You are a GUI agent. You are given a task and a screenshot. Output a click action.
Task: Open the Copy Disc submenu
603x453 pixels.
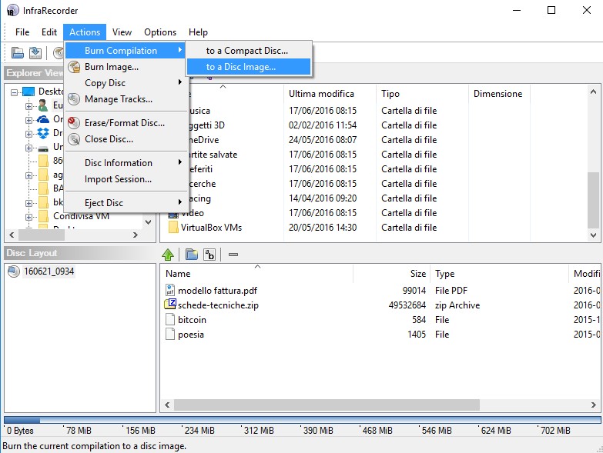[126, 83]
